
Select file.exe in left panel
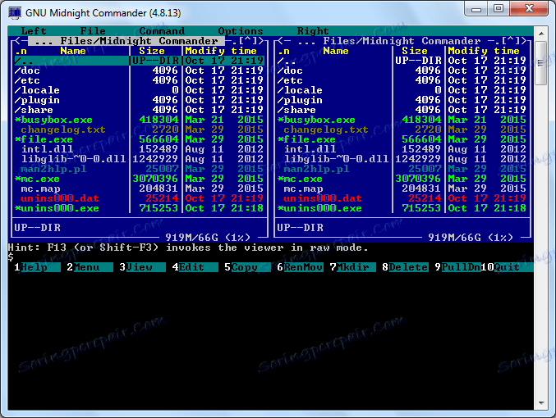point(140,139)
